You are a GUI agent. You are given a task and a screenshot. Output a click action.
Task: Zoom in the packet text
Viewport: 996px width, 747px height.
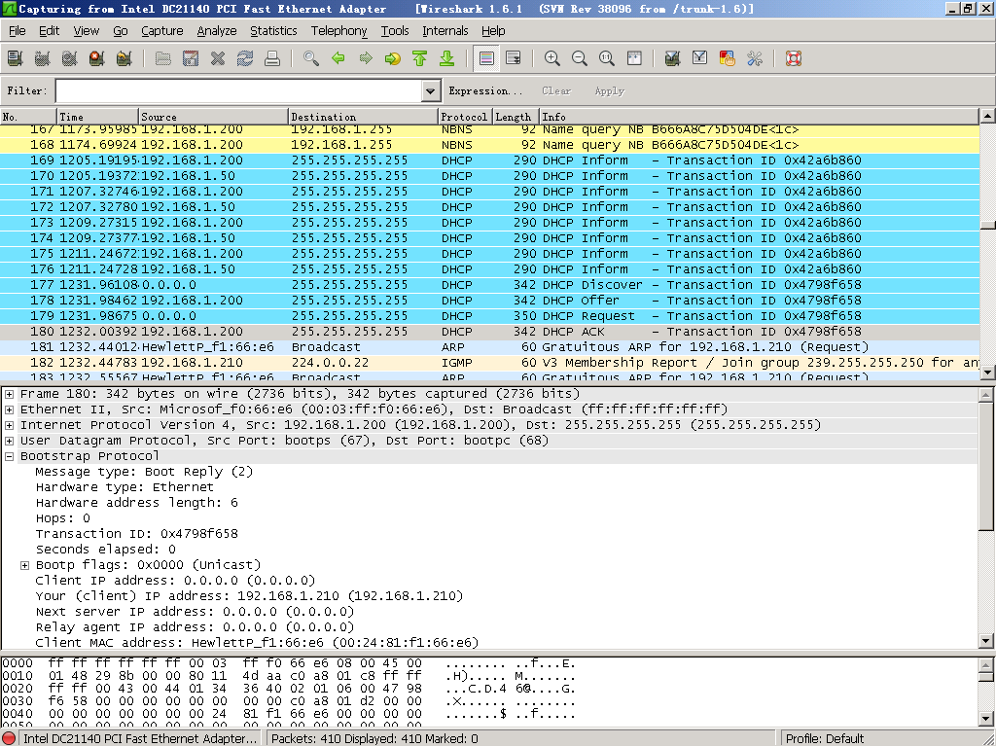[x=552, y=58]
